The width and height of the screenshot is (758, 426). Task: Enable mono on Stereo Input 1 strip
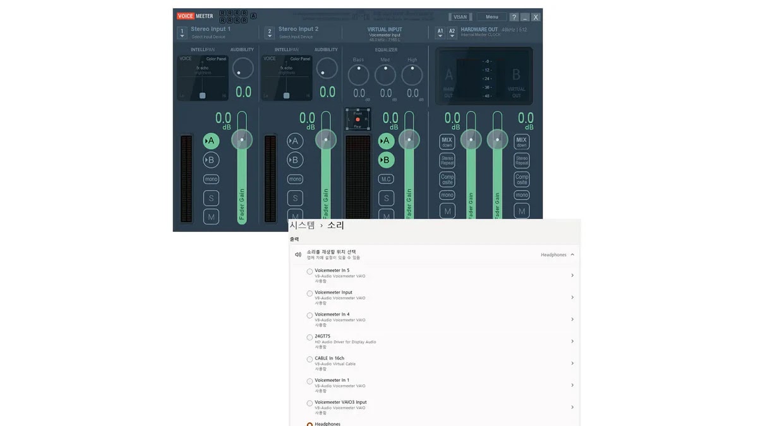click(x=211, y=179)
